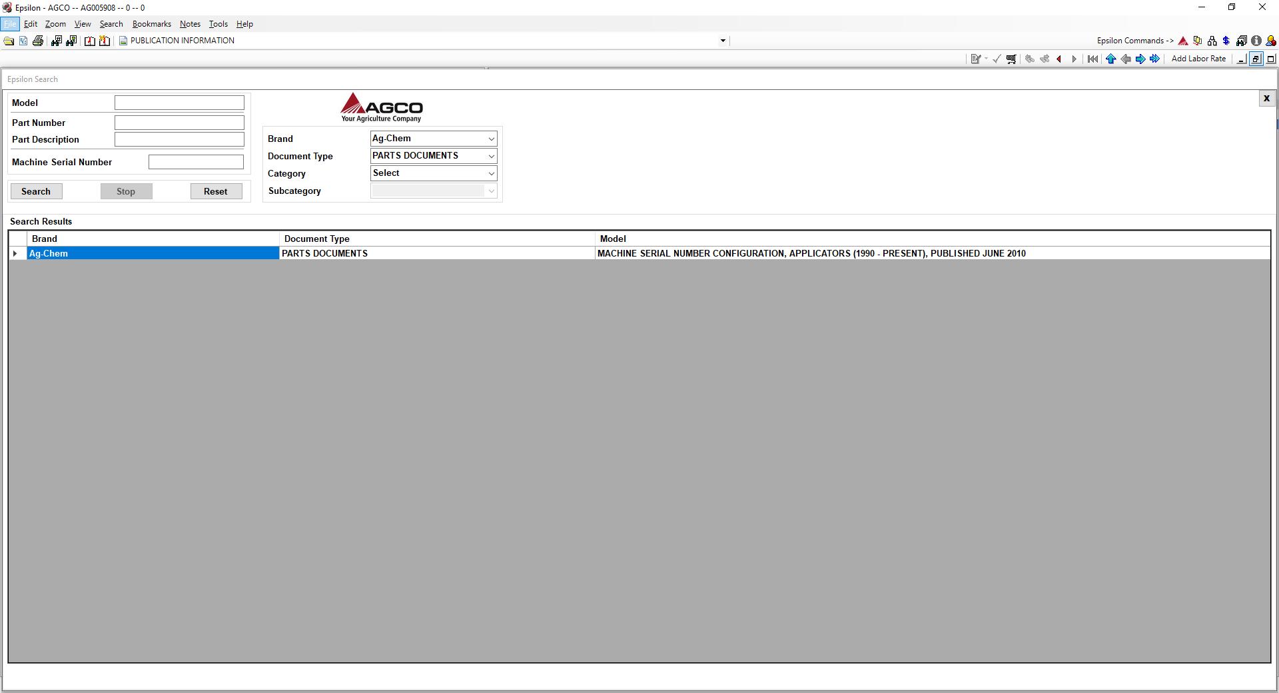
Task: Close the Epsilon Search panel with x
Action: point(1266,99)
